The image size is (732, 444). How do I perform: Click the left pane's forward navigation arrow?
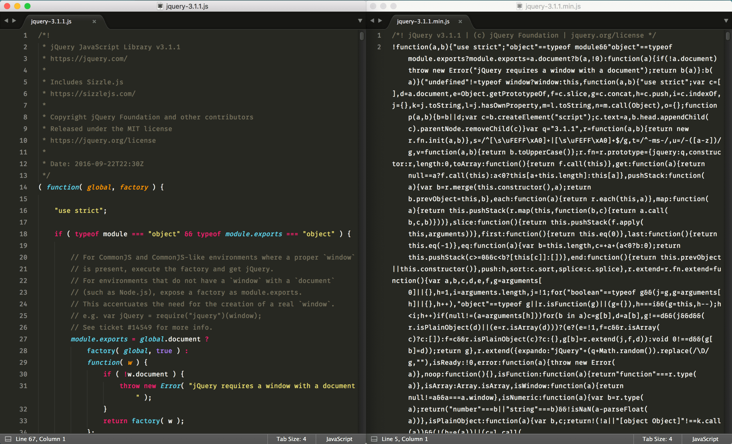pos(14,21)
